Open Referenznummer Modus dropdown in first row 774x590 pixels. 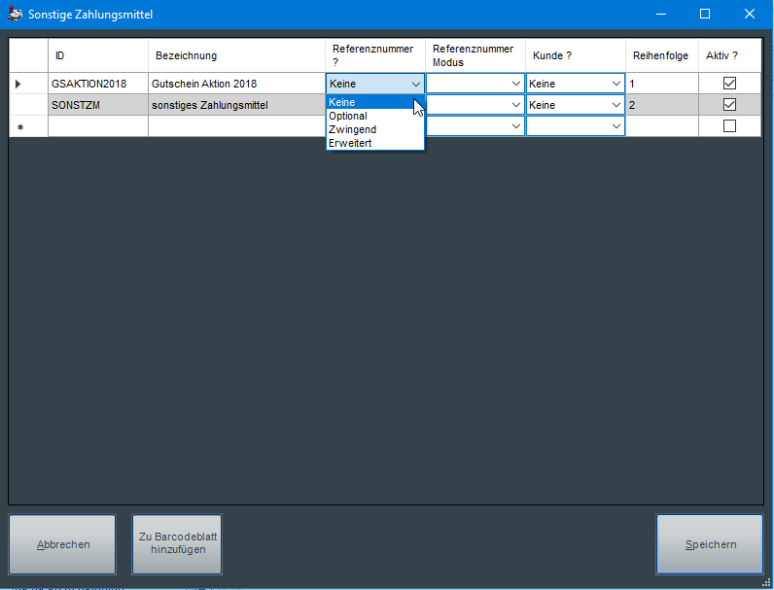(x=516, y=84)
